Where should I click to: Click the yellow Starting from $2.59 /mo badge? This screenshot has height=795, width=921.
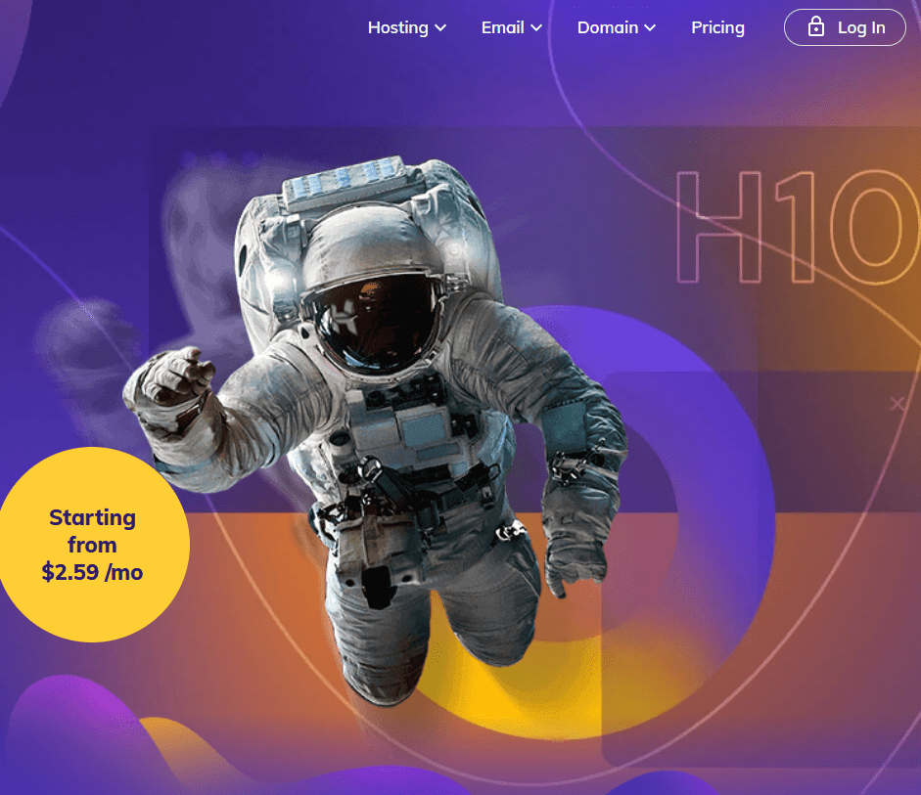92,545
